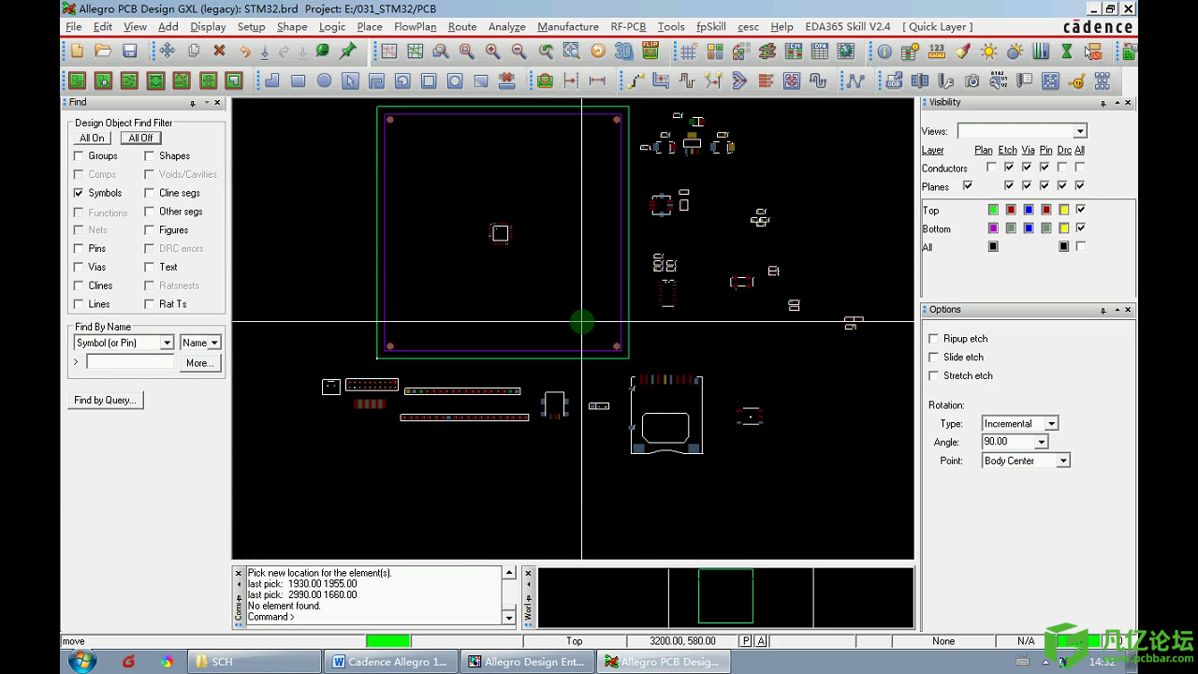
Task: Open the Rotation Point dropdown
Action: [1062, 461]
